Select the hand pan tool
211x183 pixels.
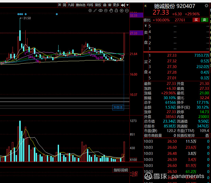(x=111, y=11)
